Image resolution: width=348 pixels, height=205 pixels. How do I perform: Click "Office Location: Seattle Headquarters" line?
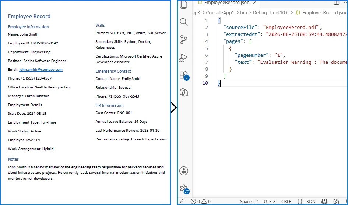[39, 87]
